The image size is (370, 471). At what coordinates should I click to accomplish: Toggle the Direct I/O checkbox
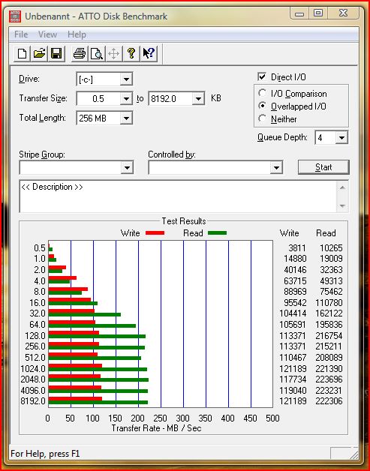click(x=262, y=77)
